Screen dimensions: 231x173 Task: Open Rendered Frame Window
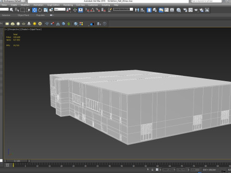pyautogui.click(x=191, y=10)
